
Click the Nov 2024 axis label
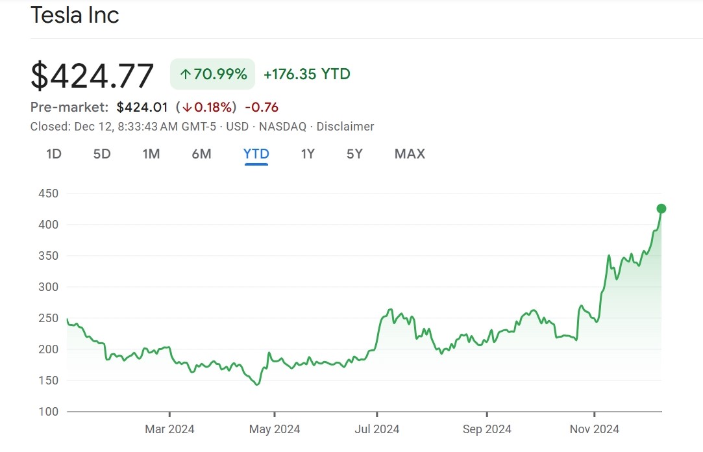coord(595,429)
